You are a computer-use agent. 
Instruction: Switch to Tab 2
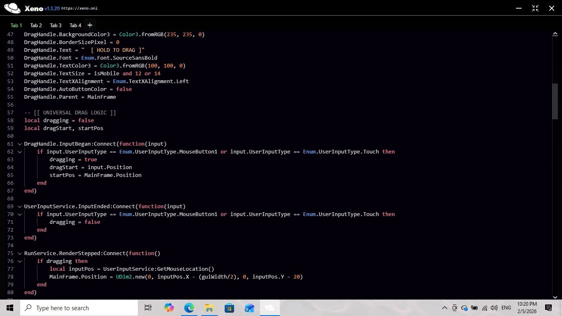(x=36, y=25)
